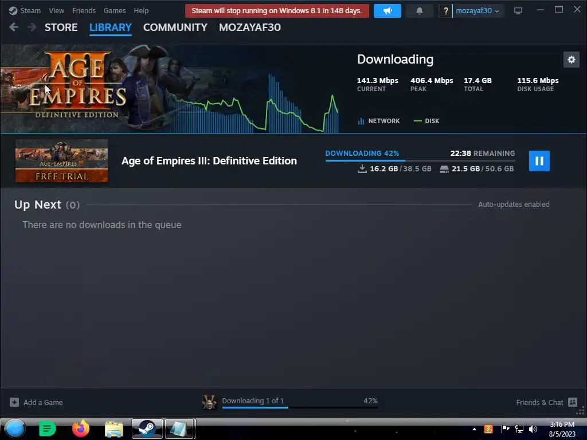Pause the Age of Empires III download
This screenshot has width=587, height=440.
coord(539,161)
